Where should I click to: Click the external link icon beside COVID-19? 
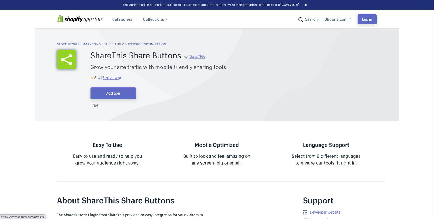click(x=298, y=4)
